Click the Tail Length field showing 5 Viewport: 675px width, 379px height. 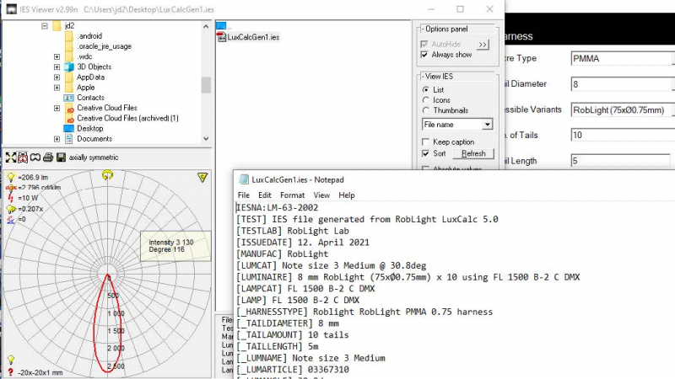[x=620, y=161]
